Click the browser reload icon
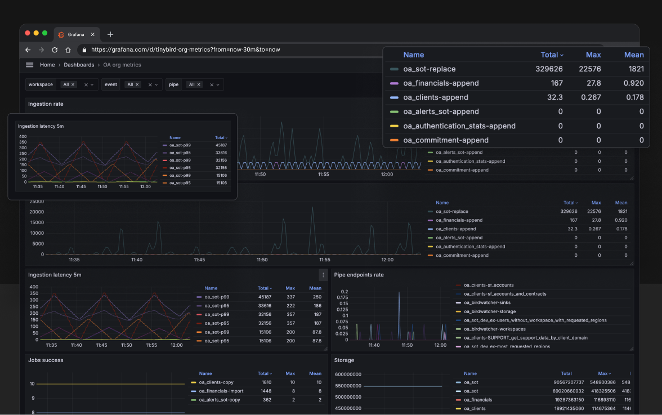The width and height of the screenshot is (662, 415). coord(55,50)
